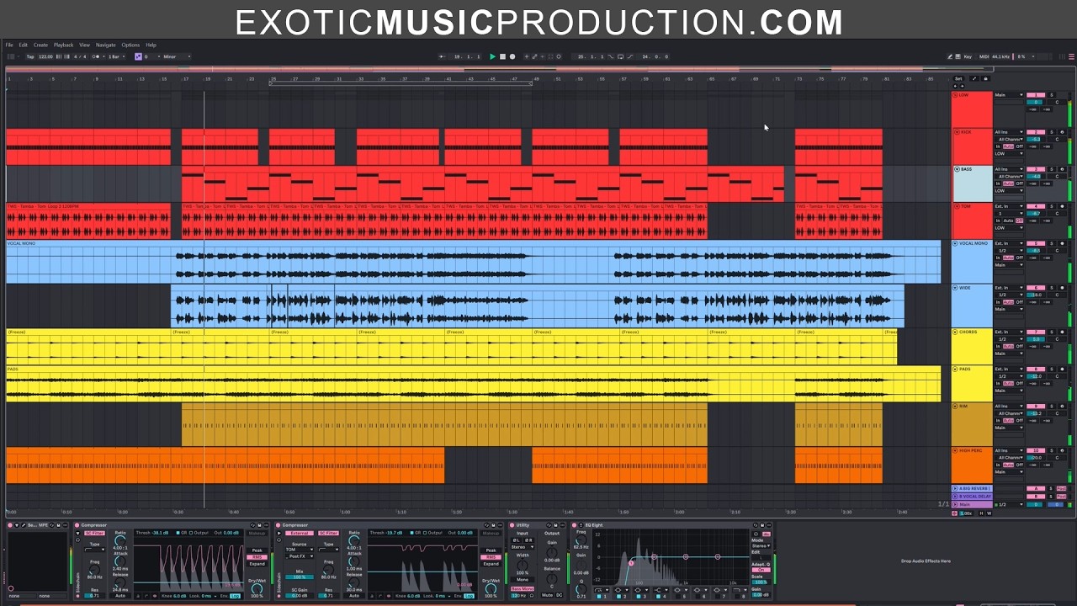Image resolution: width=1077 pixels, height=606 pixels.
Task: Adjust the first Compressor Dry/Wet knob
Action: click(257, 588)
